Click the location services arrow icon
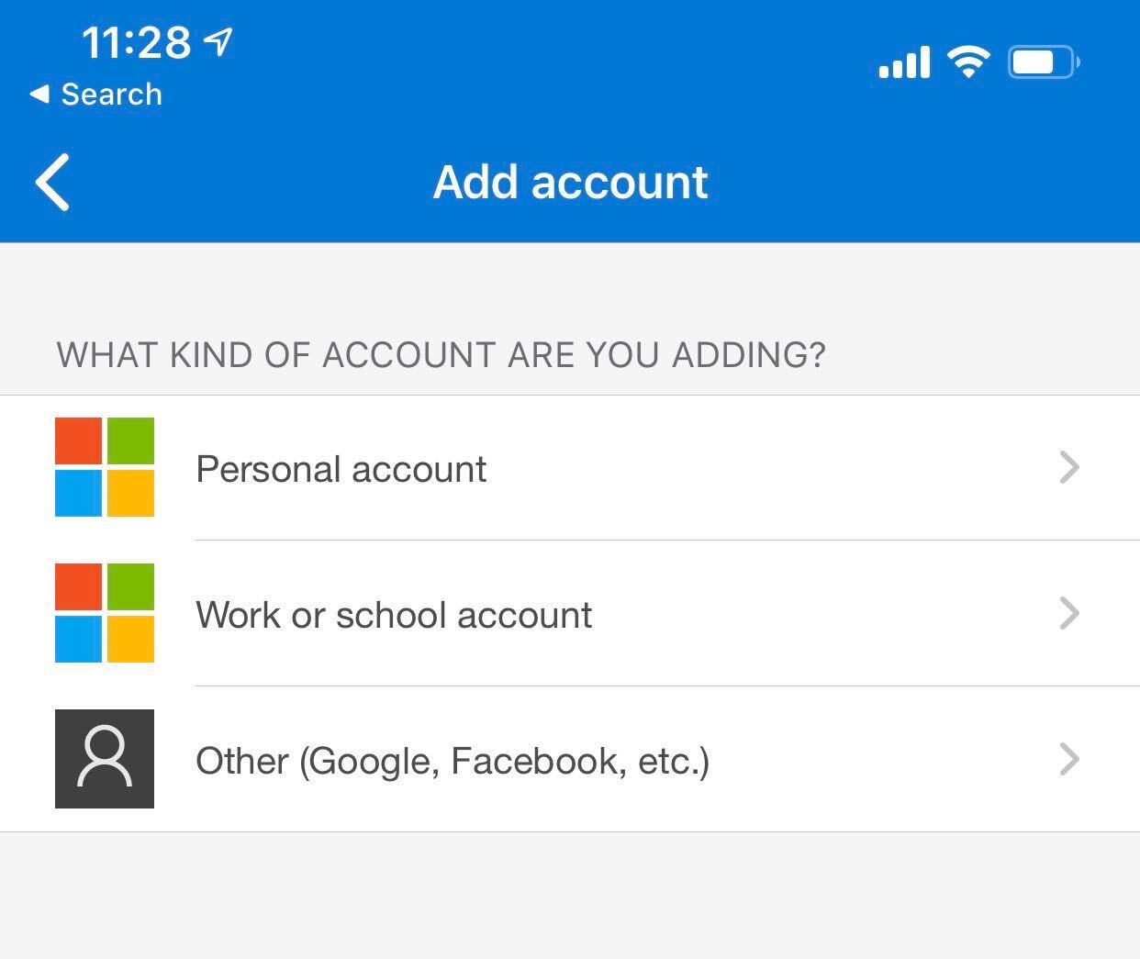Image resolution: width=1140 pixels, height=959 pixels. 218,41
